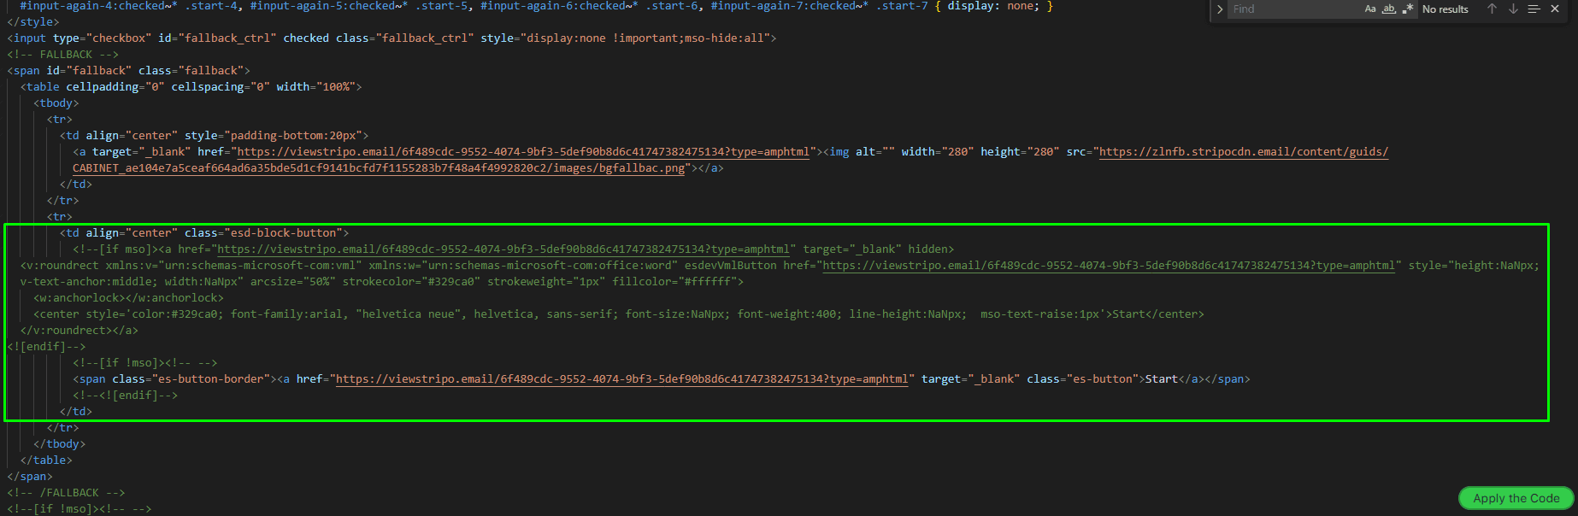Click the href link in hidden mso anchor

point(503,249)
